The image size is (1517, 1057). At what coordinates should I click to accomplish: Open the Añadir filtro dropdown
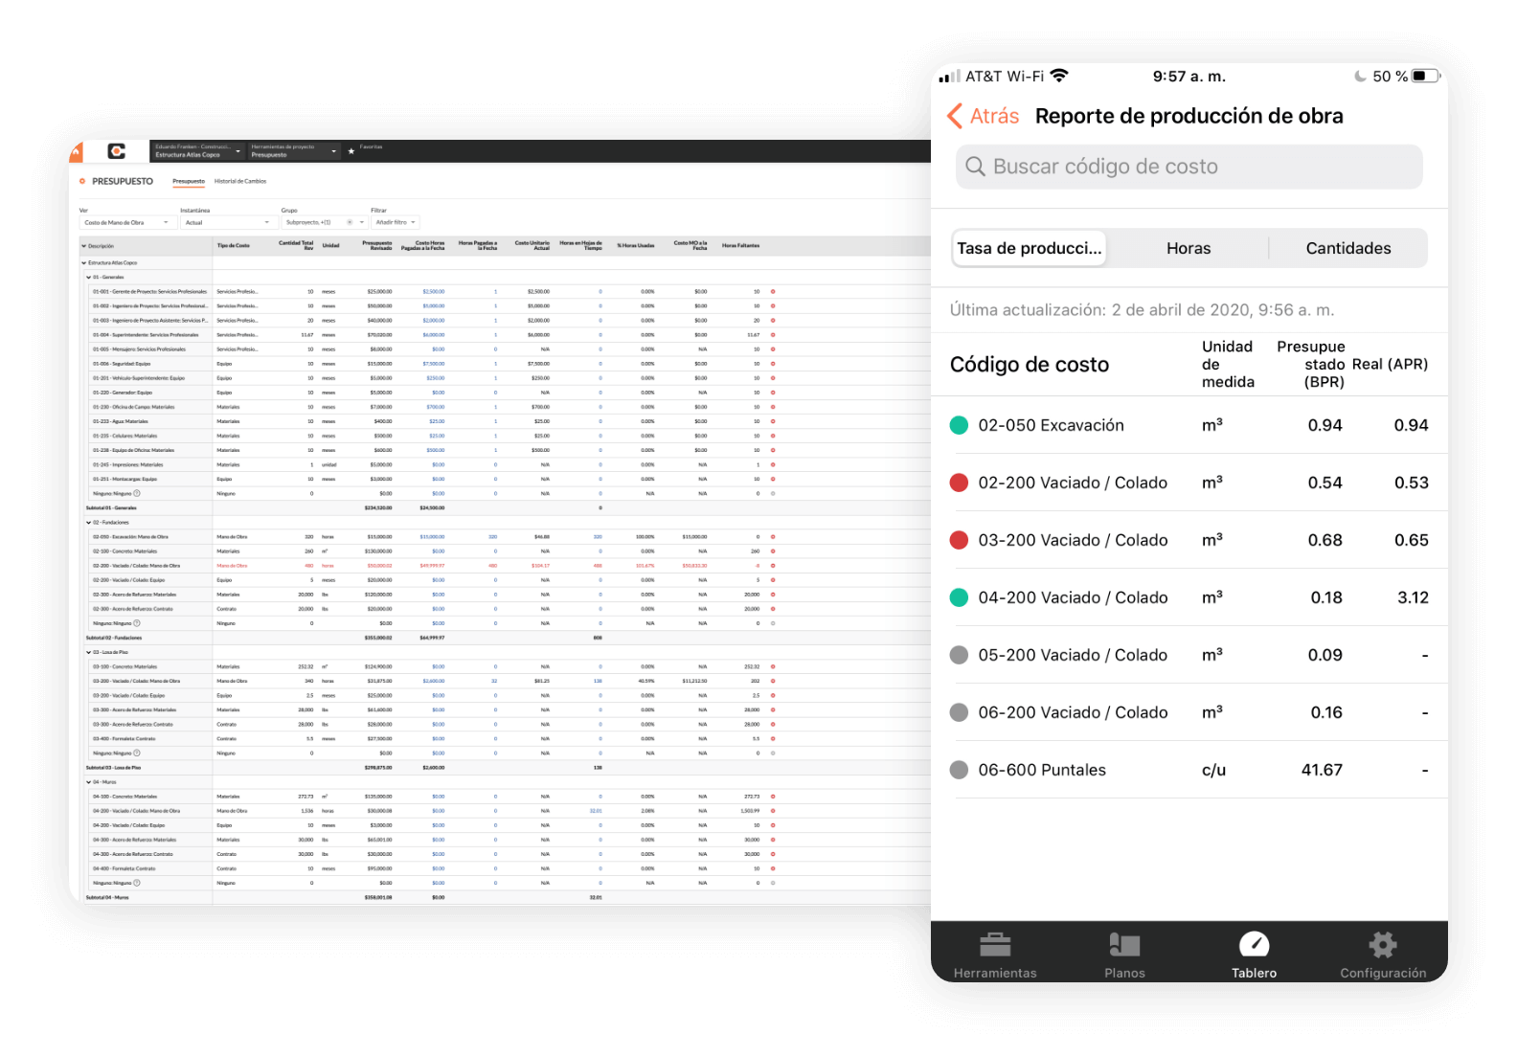(396, 222)
